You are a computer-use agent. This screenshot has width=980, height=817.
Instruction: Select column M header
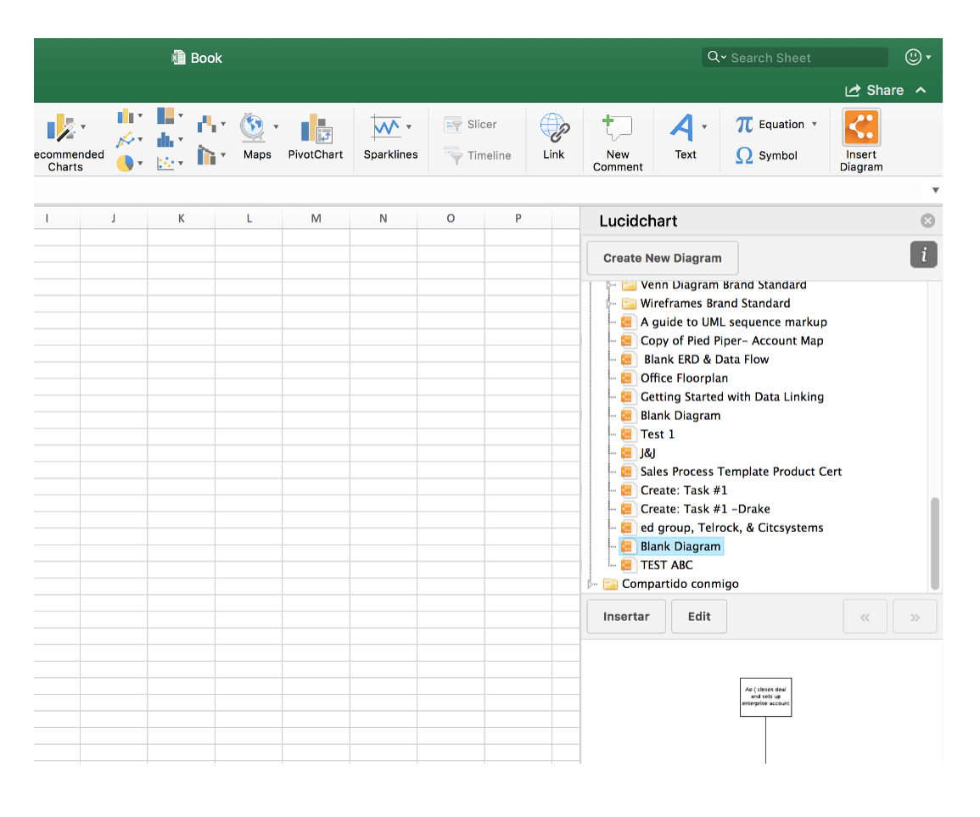[x=316, y=218]
